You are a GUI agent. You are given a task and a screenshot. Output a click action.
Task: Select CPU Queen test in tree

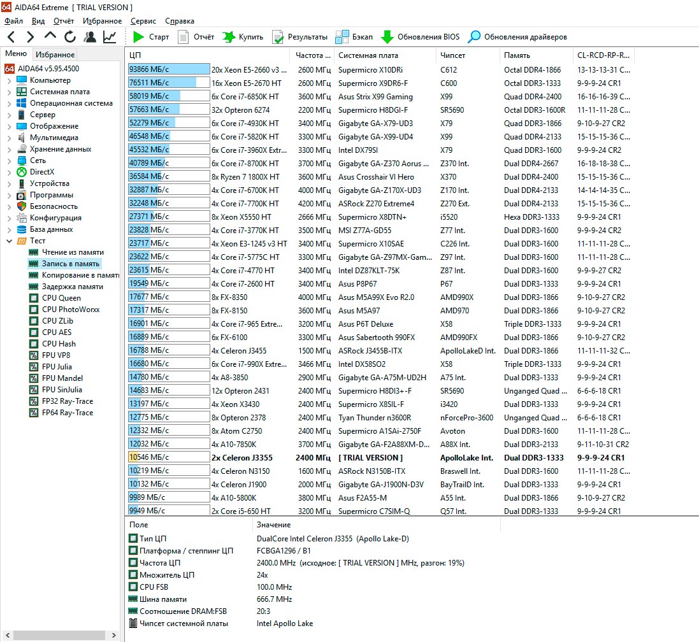[x=61, y=298]
